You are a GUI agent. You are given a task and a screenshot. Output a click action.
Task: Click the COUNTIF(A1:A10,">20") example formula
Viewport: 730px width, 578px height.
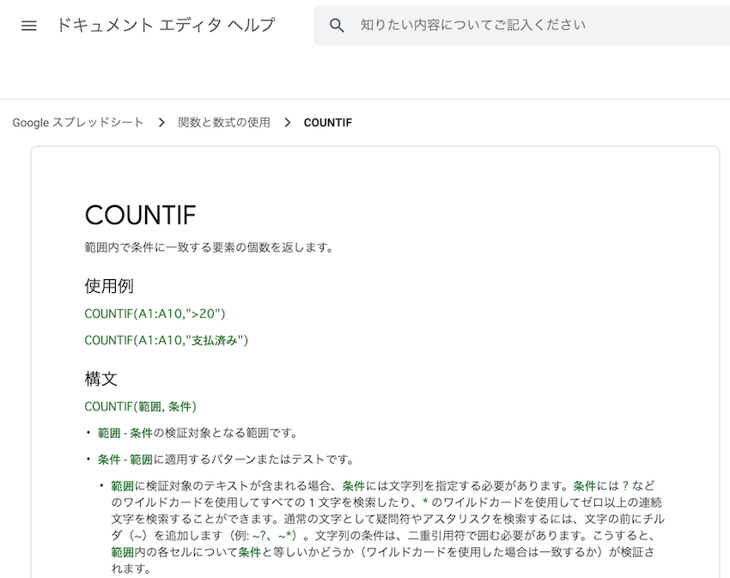[x=155, y=313]
